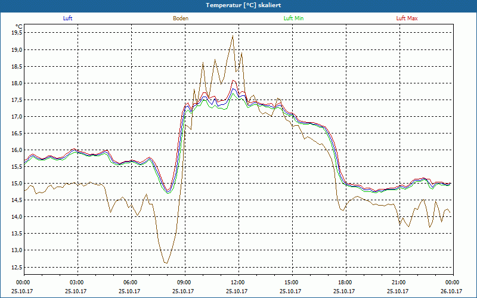
Task: Click the 12,5 y-axis label
Action: click(17, 267)
